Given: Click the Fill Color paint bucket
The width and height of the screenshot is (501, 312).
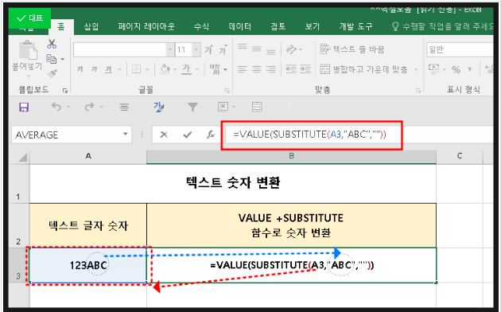Looking at the screenshot, I should point(165,69).
